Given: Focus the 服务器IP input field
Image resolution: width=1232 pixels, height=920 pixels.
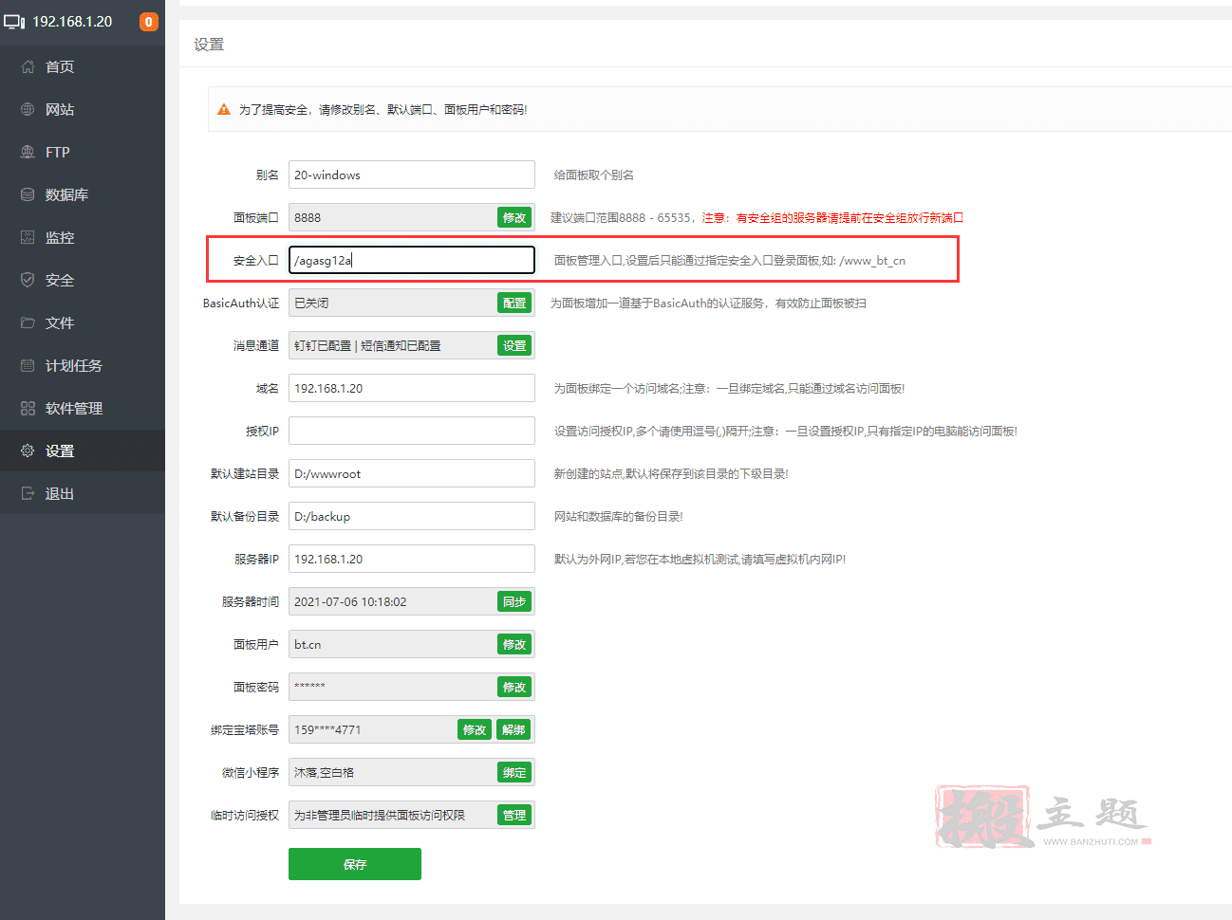Looking at the screenshot, I should click(x=412, y=559).
